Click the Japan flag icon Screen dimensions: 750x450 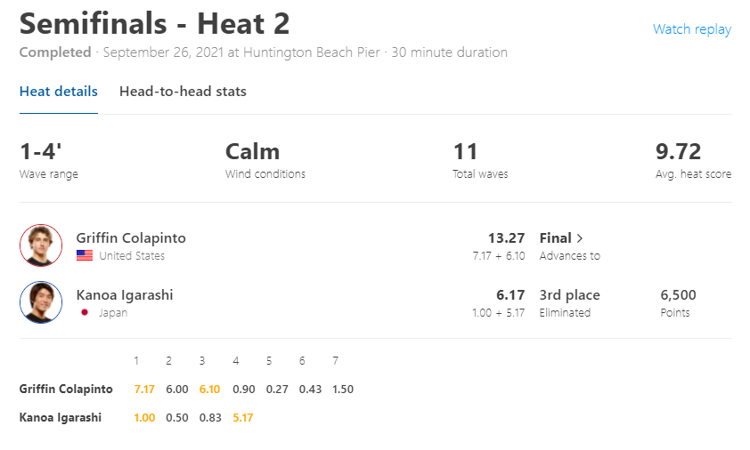85,312
